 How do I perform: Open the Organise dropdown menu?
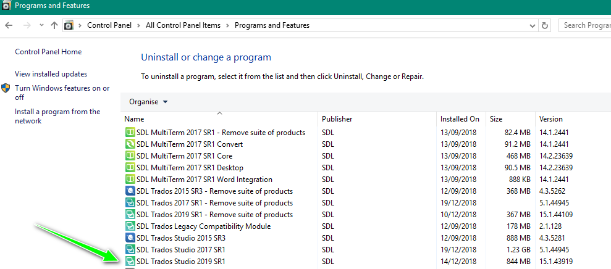pyautogui.click(x=148, y=102)
